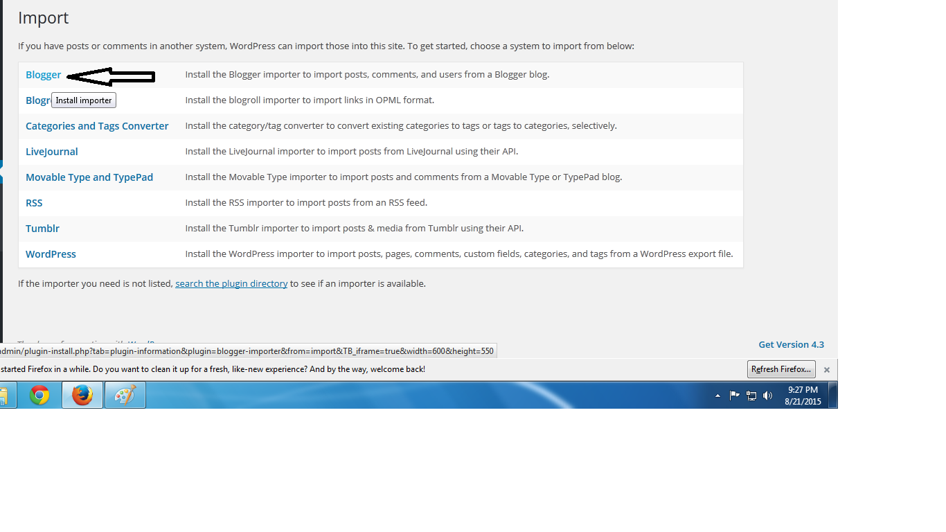
Task: Open the LiveJournal importer link
Action: click(x=52, y=152)
